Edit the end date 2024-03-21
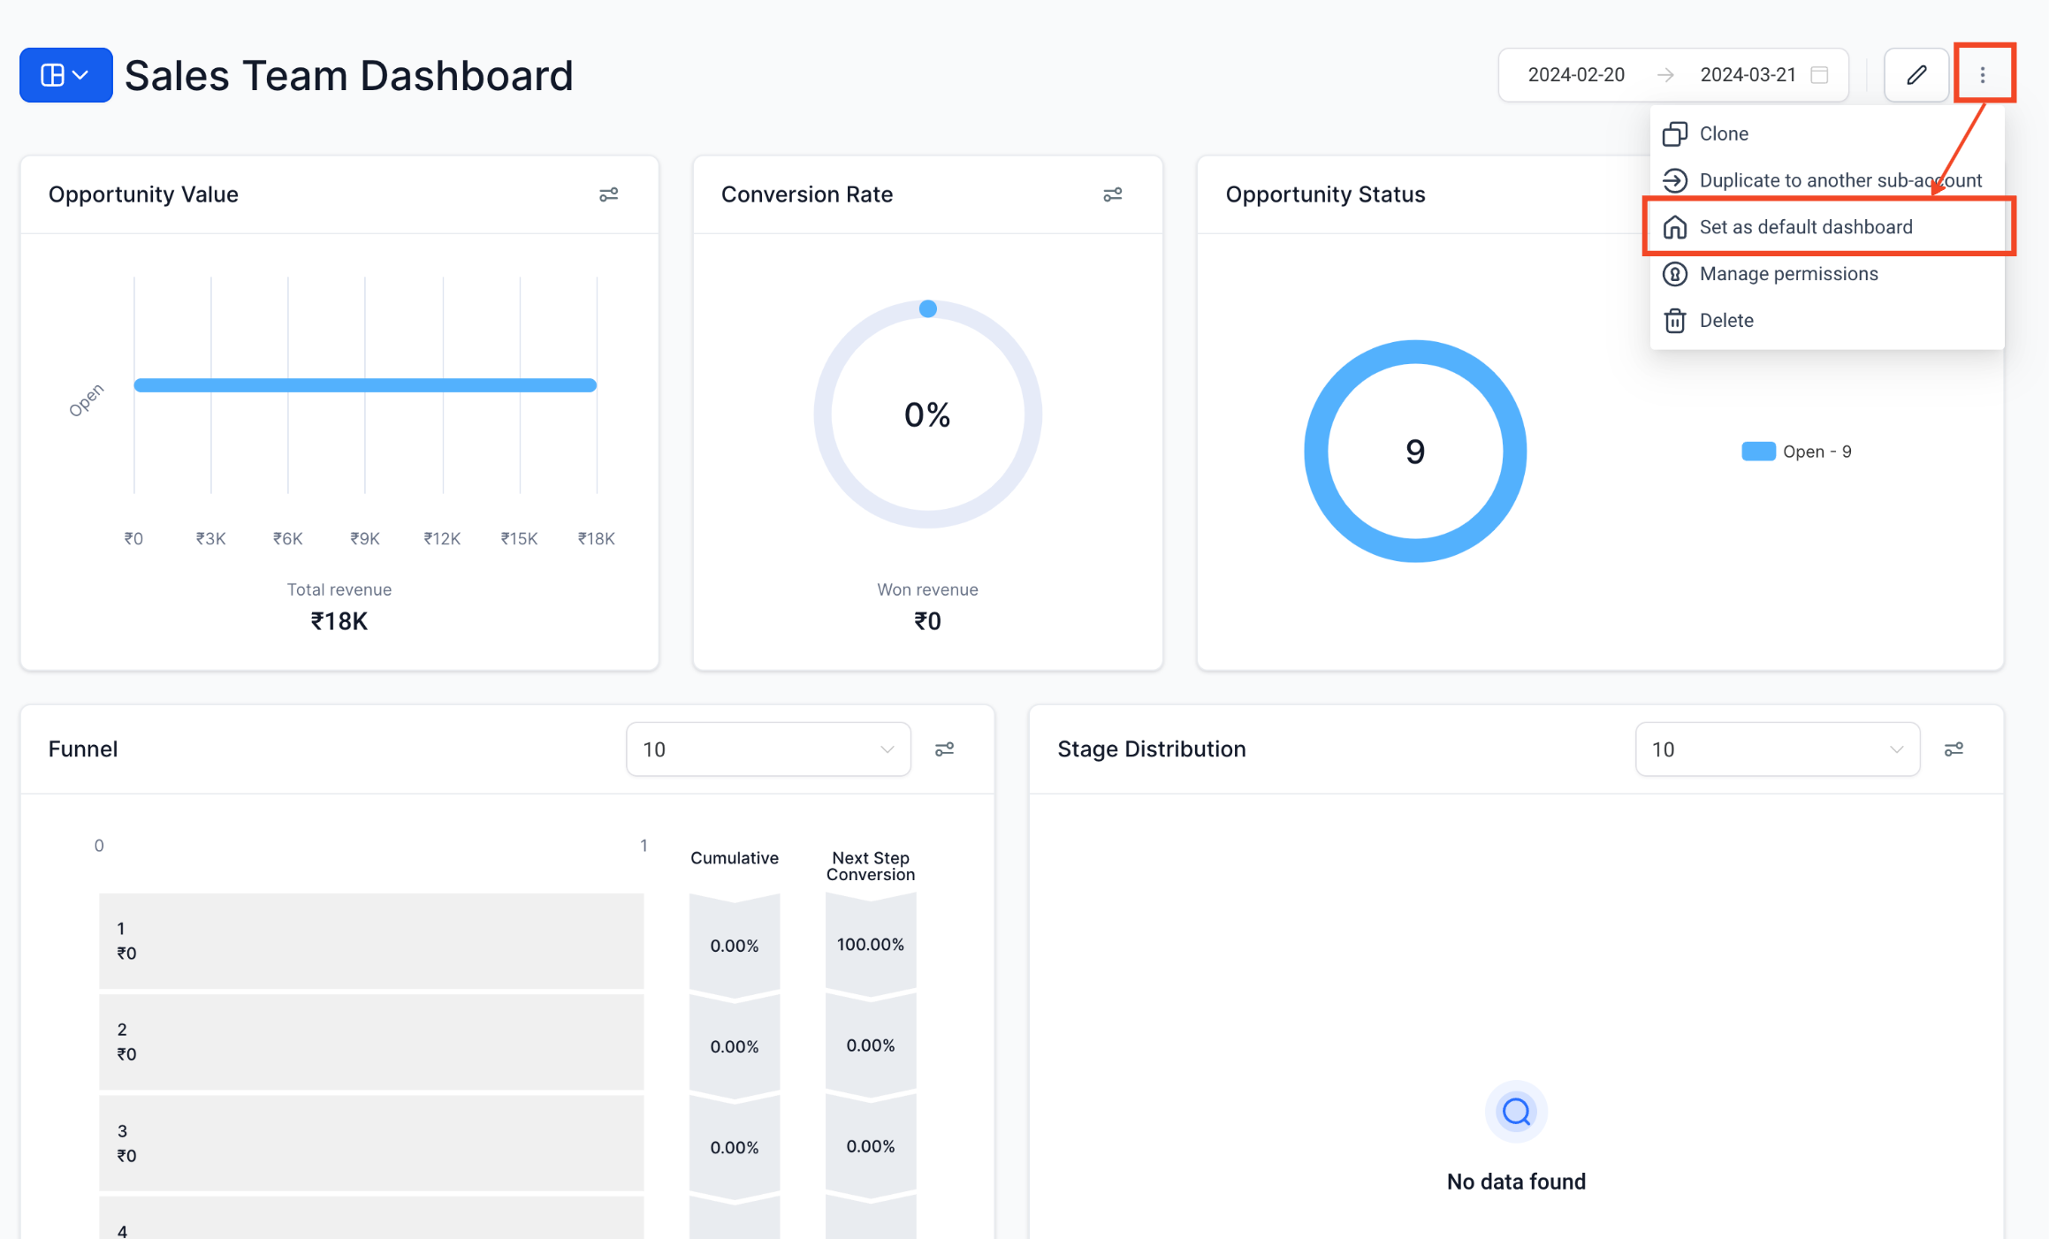The image size is (2049, 1239). click(x=1748, y=75)
